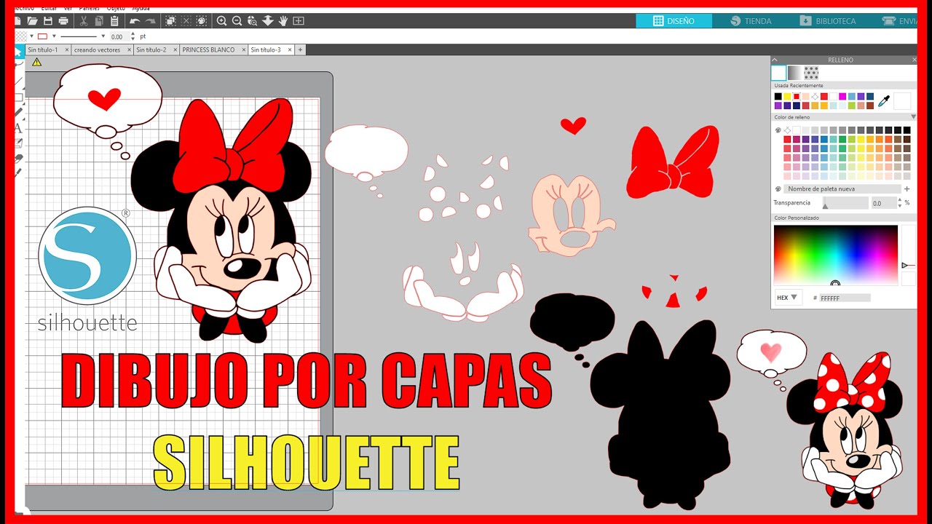The height and width of the screenshot is (524, 932).
Task: Close the creando vectores tab
Action: point(129,49)
